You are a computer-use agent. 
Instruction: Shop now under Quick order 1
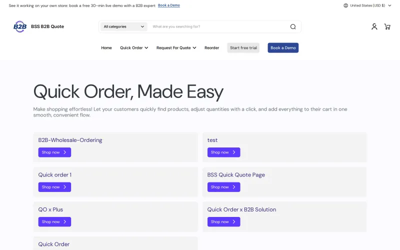(54, 187)
